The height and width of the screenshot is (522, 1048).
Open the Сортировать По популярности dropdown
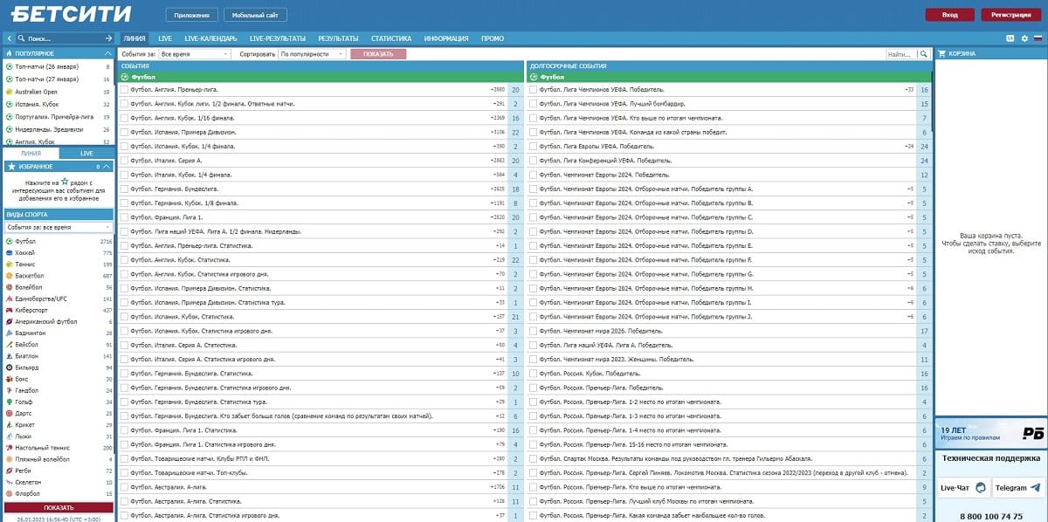coord(311,54)
